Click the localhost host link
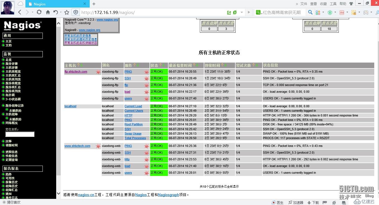Screen dimensions: 379x205 tap(70, 106)
